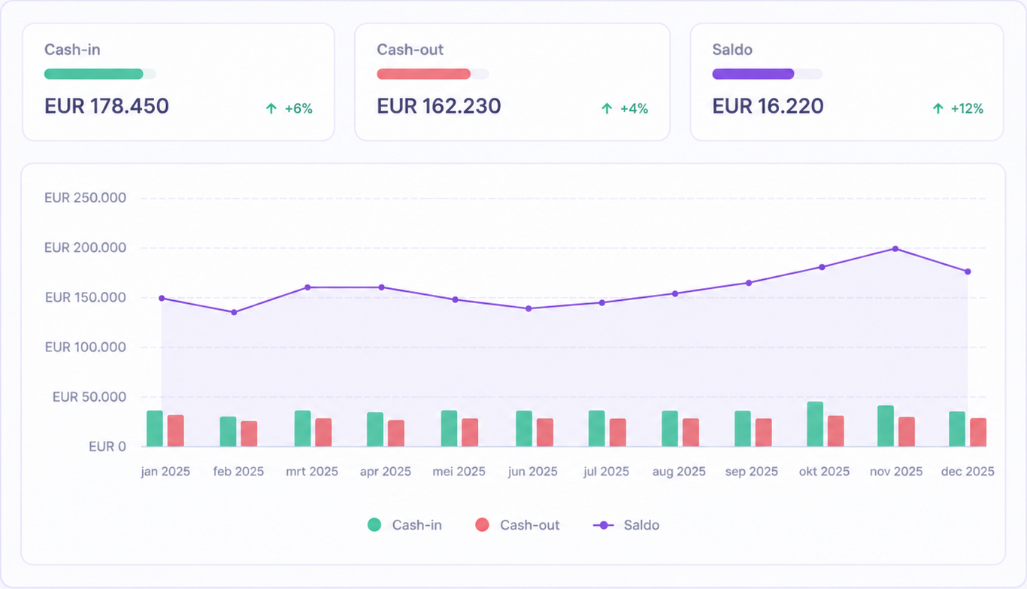1027x589 pixels.
Task: Click the mrt 2025 Saldo data point
Action: click(307, 287)
